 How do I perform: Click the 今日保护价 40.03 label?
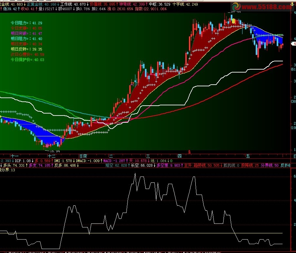(x=28, y=60)
